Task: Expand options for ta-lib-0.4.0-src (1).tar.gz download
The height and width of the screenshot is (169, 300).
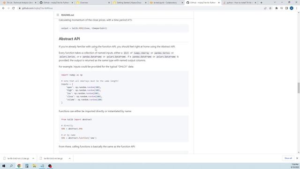Action: pyautogui.click(x=33, y=159)
